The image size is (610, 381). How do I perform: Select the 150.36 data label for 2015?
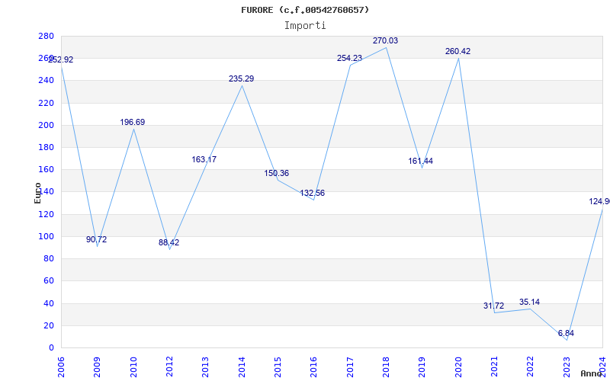(x=277, y=174)
